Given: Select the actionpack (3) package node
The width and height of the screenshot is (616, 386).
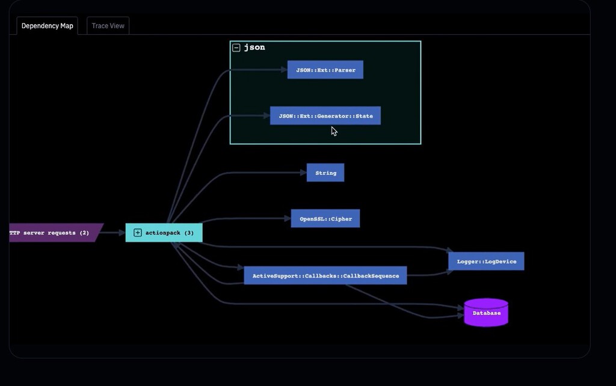Looking at the screenshot, I should point(164,233).
